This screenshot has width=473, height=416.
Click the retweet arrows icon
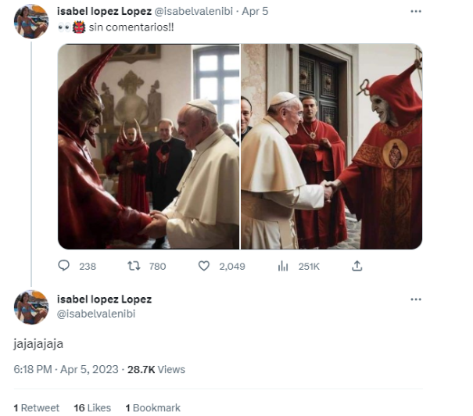click(134, 266)
